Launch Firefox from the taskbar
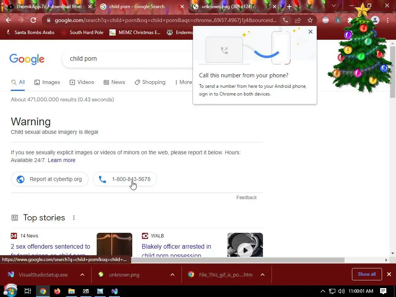This screenshot has height=297, width=396. point(57,291)
